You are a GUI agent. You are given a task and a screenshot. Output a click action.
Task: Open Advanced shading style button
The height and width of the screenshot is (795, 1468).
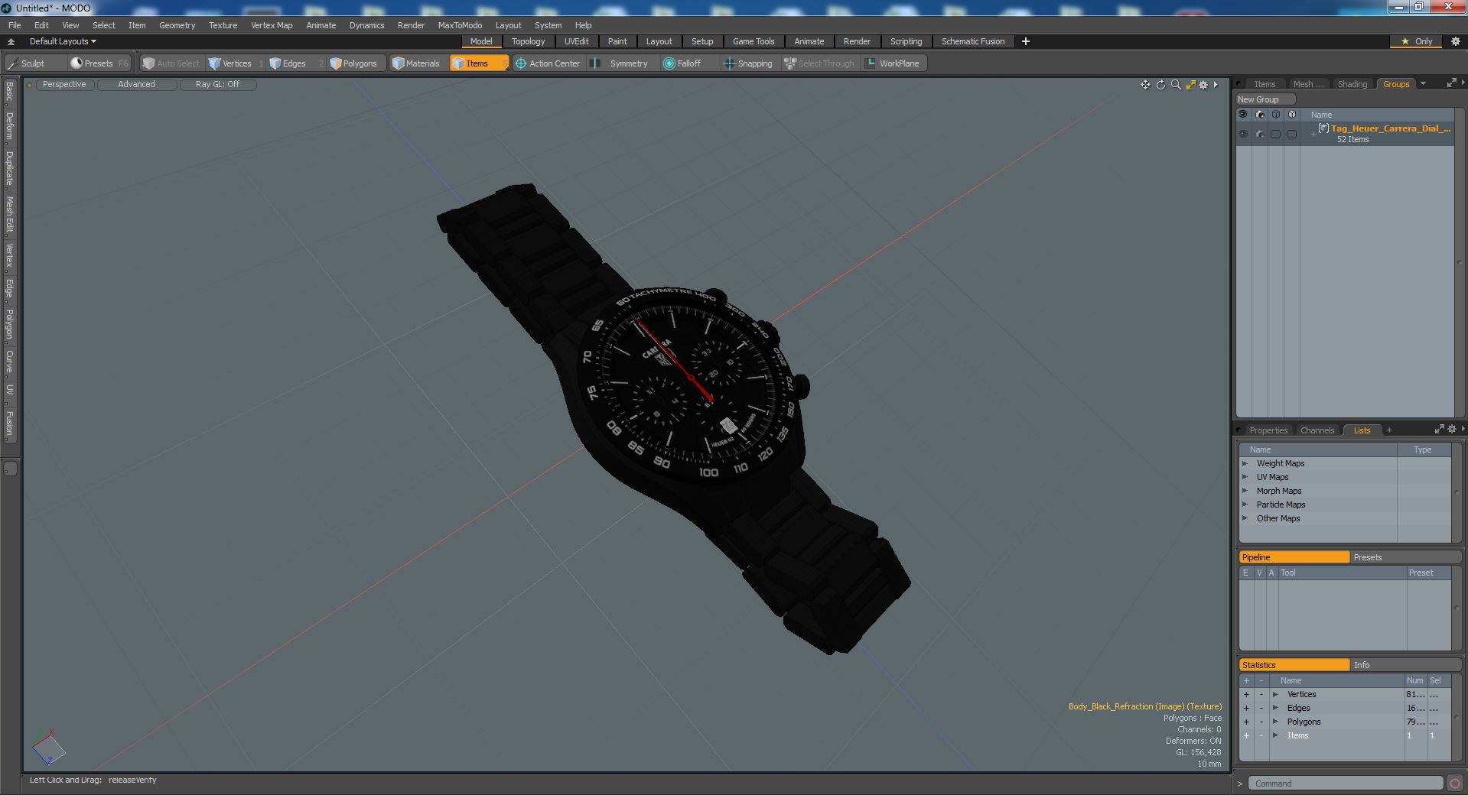point(136,84)
